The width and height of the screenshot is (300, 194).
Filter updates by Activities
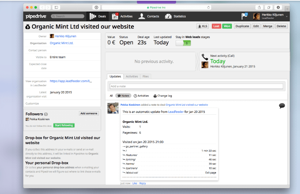pyautogui.click(x=141, y=96)
